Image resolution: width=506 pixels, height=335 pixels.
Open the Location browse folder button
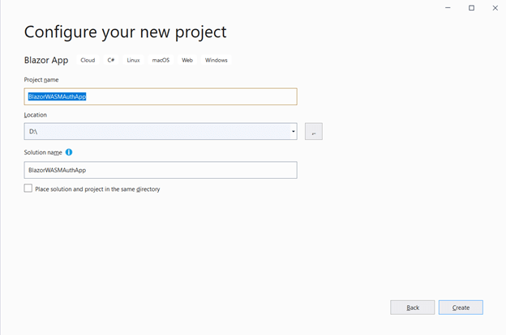point(313,132)
